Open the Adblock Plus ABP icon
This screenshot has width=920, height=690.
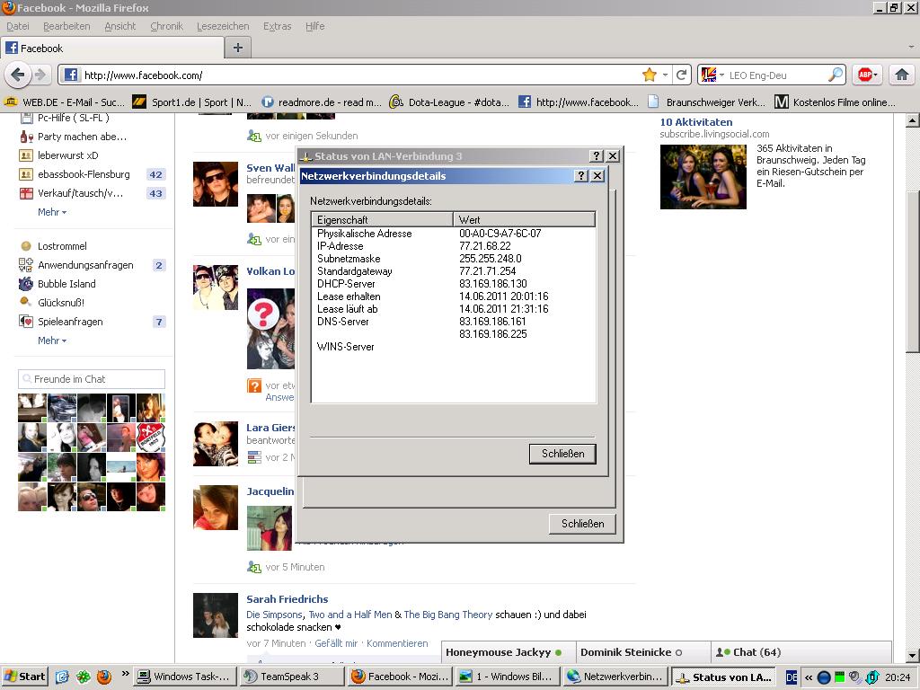pos(865,75)
